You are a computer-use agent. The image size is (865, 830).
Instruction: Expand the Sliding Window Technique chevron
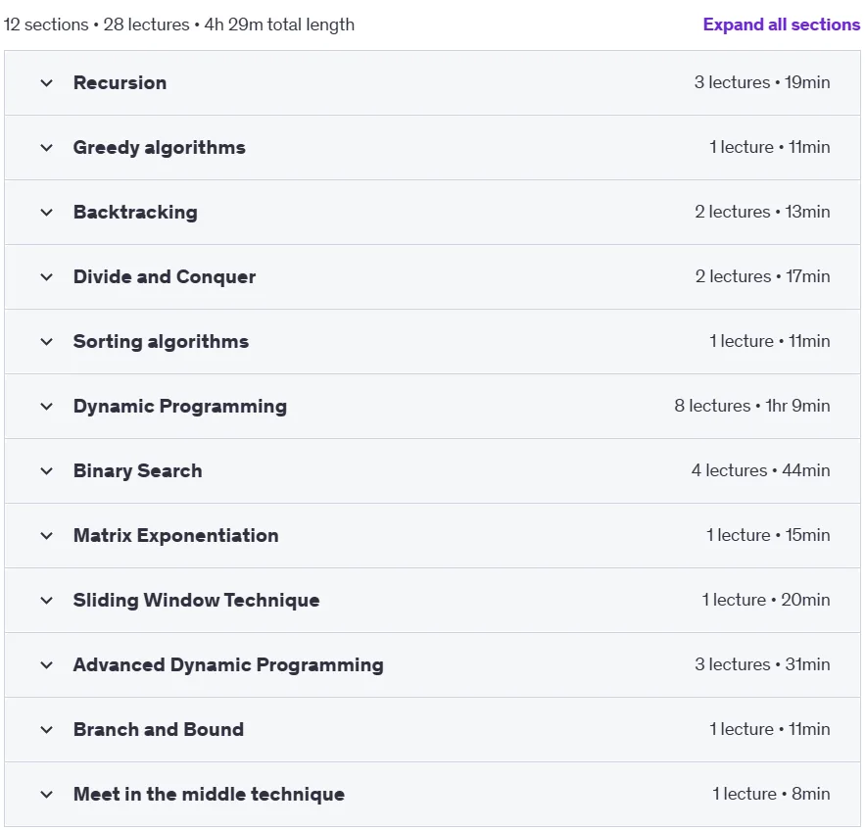point(47,601)
